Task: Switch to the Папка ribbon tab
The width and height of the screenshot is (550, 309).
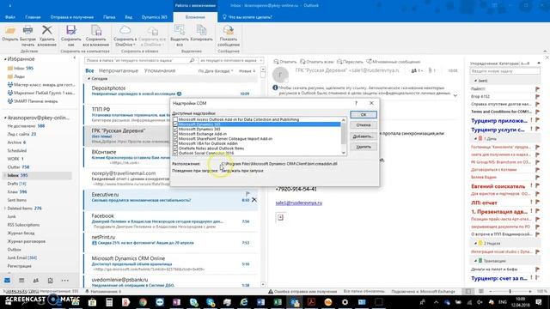Action: click(x=109, y=17)
